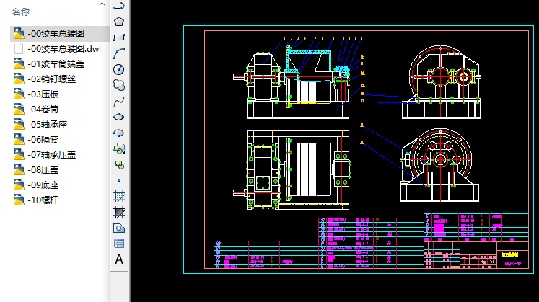The width and height of the screenshot is (539, 302).
Task: Select the Elliptical Arc tool
Action: point(119,133)
